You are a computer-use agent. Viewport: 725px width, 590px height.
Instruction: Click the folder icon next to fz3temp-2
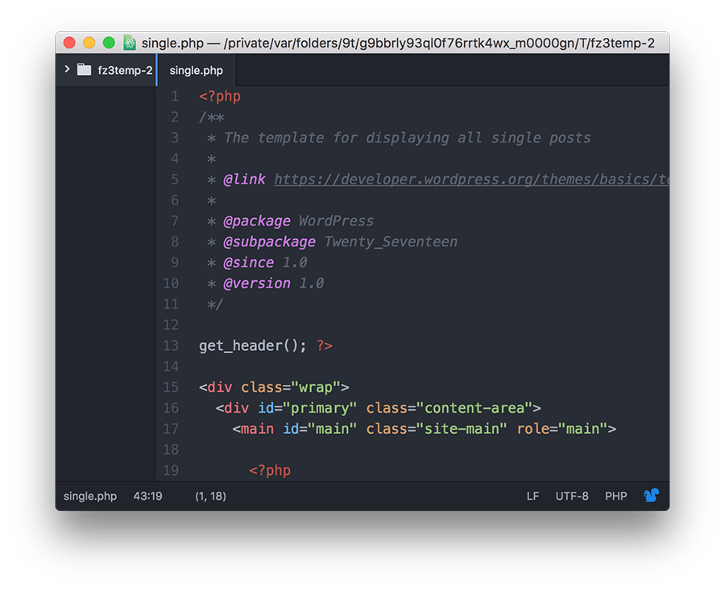(84, 70)
